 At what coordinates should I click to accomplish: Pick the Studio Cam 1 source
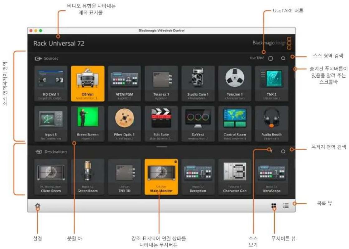(x=198, y=84)
